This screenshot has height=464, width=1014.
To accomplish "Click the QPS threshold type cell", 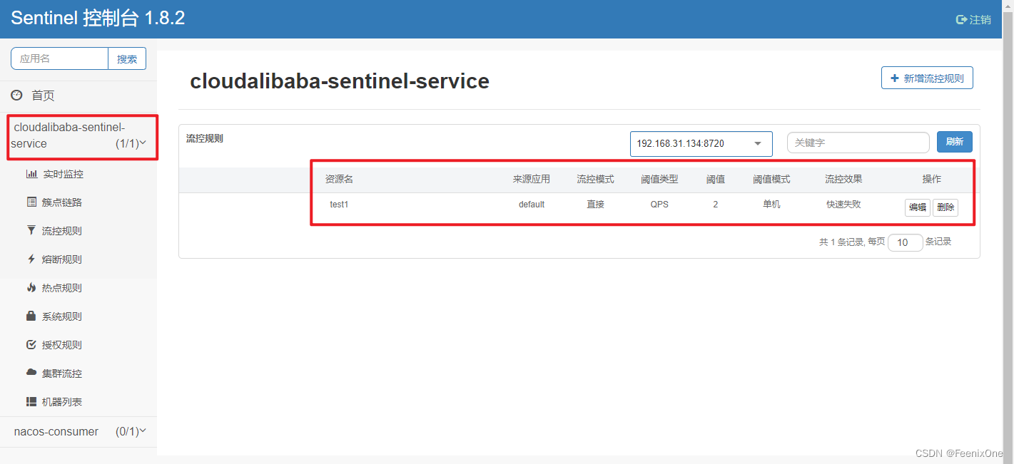I will 660,205.
